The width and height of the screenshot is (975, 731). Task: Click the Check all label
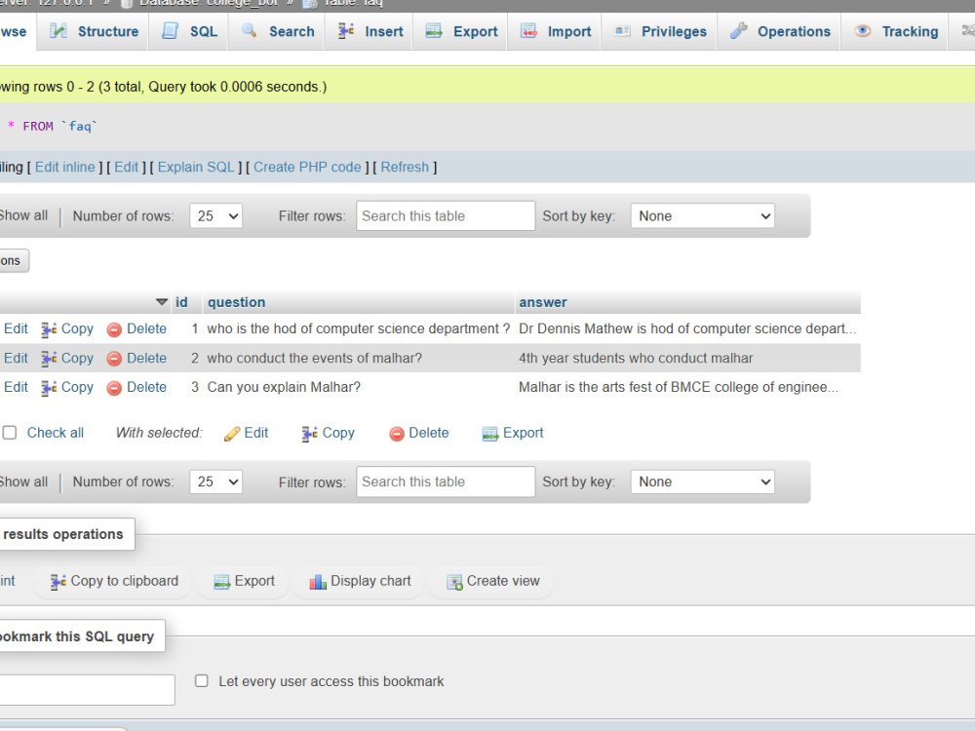(56, 433)
